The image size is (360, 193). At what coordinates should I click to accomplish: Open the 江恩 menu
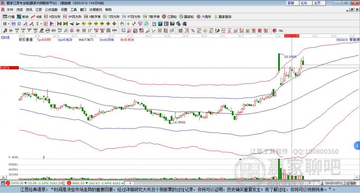click(39, 9)
